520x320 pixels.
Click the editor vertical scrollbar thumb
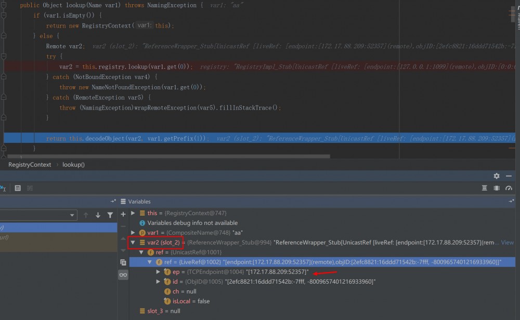pos(513,15)
